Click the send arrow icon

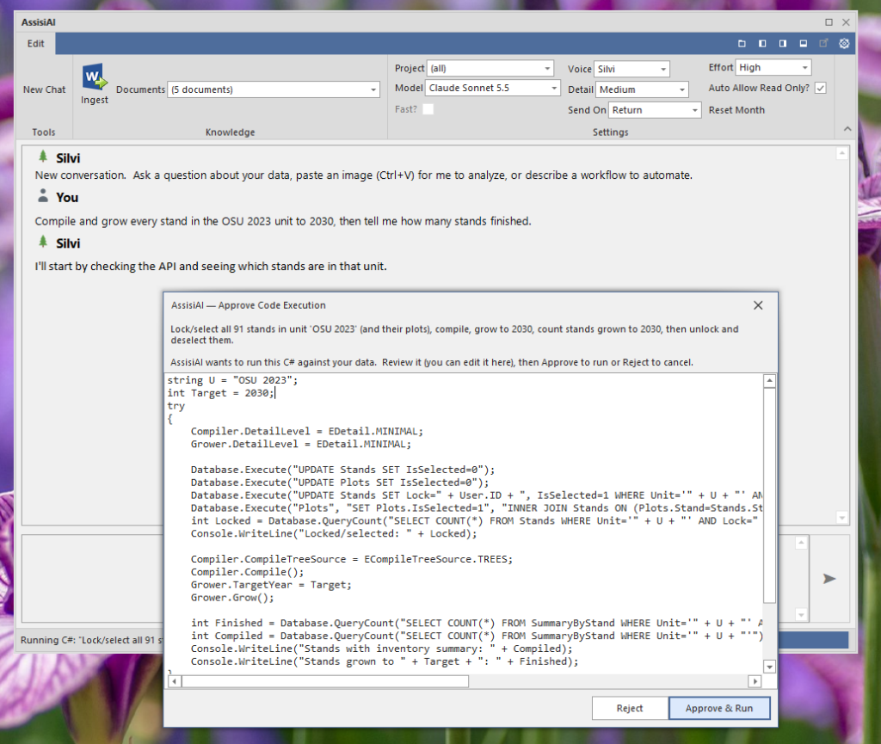[829, 578]
